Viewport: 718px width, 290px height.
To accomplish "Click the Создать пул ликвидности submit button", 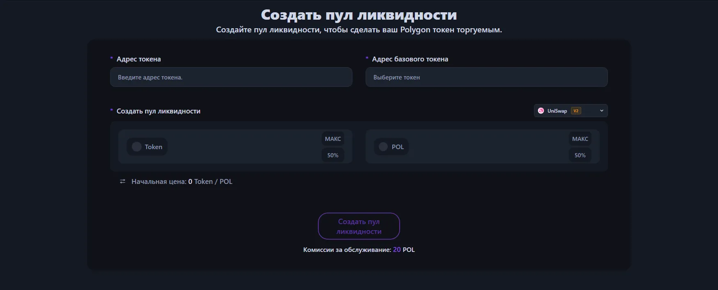I will pyautogui.click(x=359, y=226).
